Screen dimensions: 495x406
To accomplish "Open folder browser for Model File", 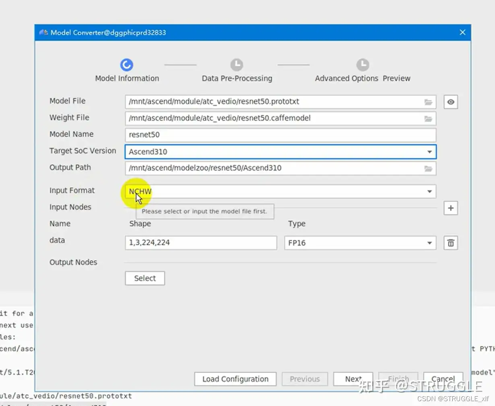I will click(428, 102).
